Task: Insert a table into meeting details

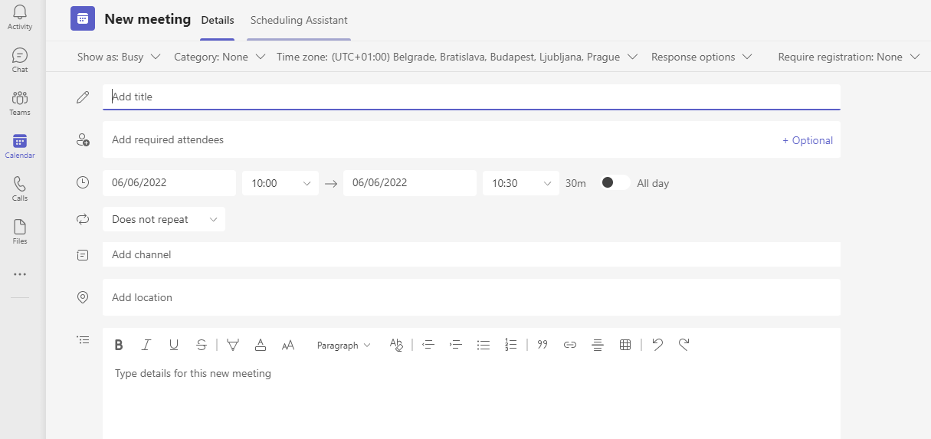Action: coord(625,345)
